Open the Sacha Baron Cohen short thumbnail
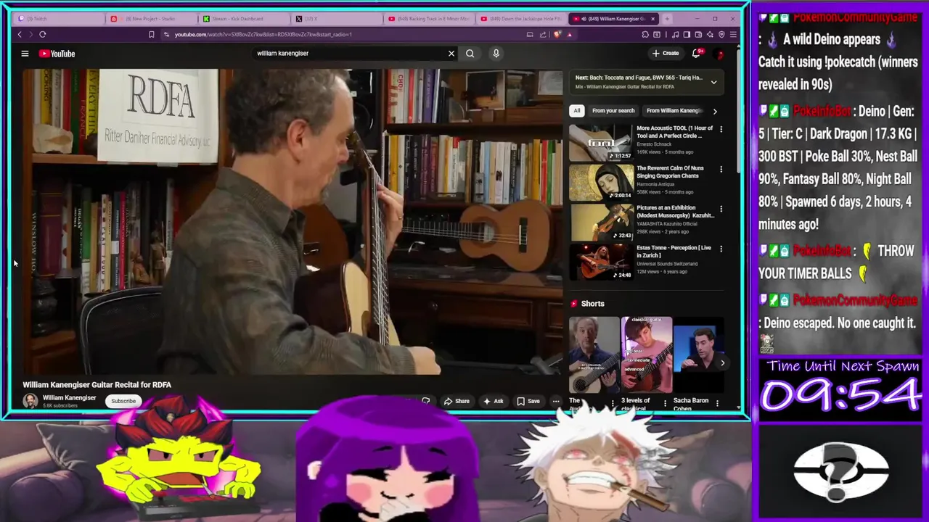 pyautogui.click(x=698, y=355)
